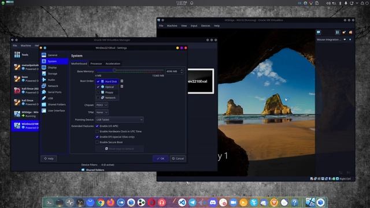Viewport: 370px width, 208px height.
Task: Open View menu in running VM window
Action: pyautogui.click(x=184, y=25)
